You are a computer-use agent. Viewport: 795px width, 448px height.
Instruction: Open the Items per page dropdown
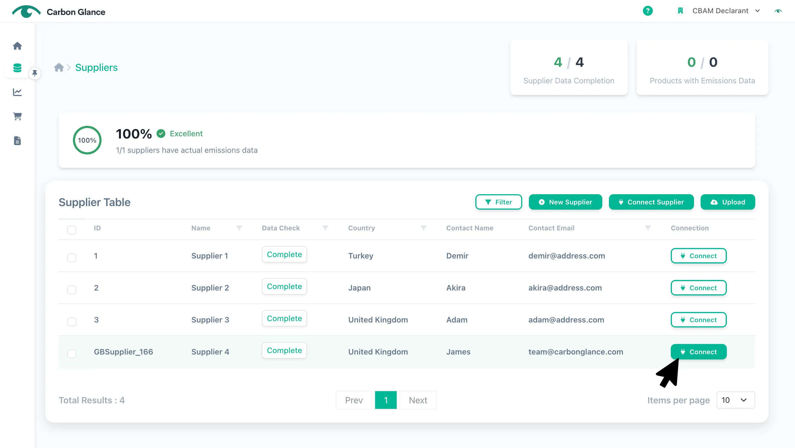tap(735, 400)
